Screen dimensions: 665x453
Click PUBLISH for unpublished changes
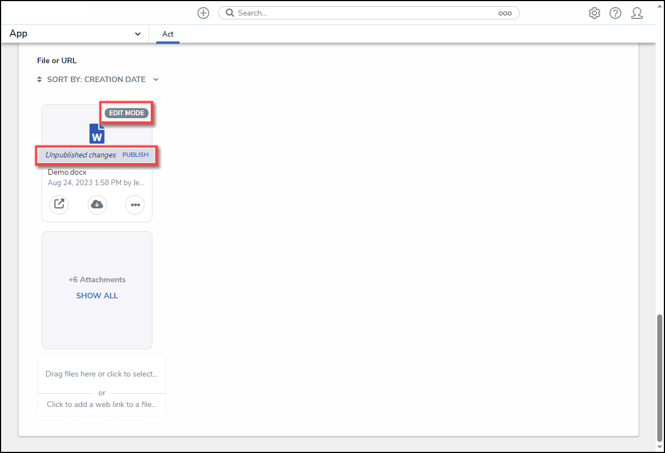click(x=135, y=155)
